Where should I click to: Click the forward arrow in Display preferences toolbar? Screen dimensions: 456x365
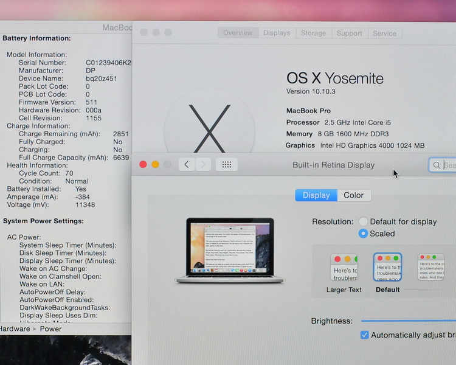point(203,165)
